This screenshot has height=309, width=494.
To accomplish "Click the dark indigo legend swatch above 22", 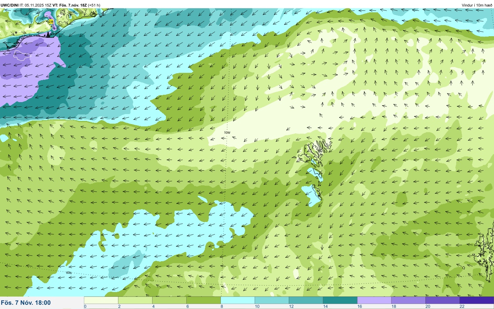I will pyautogui.click(x=477, y=300).
